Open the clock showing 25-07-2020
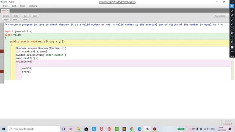Image resolution: width=235 pixels, height=132 pixels. 221,129
